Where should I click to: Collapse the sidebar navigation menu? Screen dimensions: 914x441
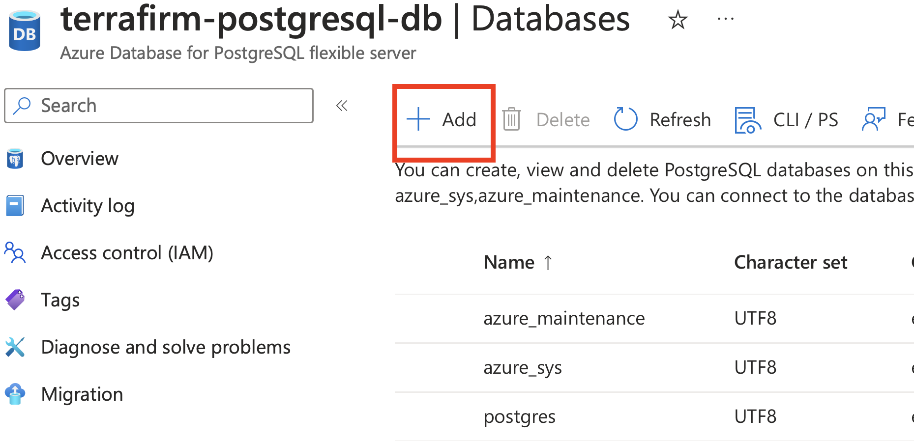(342, 106)
